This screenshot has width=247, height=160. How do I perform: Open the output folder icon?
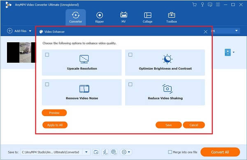(x=96, y=152)
